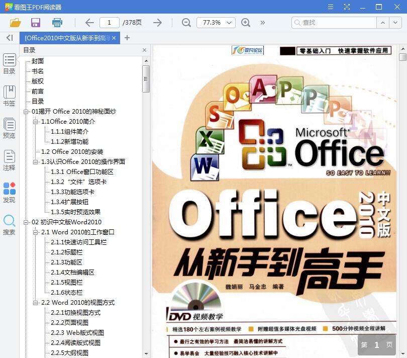Zoom in with the plus magnifier

(246, 23)
